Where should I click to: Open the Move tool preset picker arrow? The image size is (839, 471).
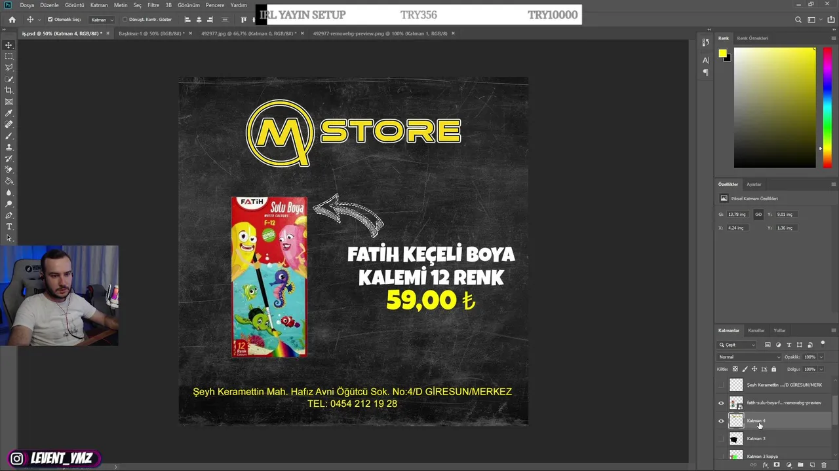(x=39, y=20)
